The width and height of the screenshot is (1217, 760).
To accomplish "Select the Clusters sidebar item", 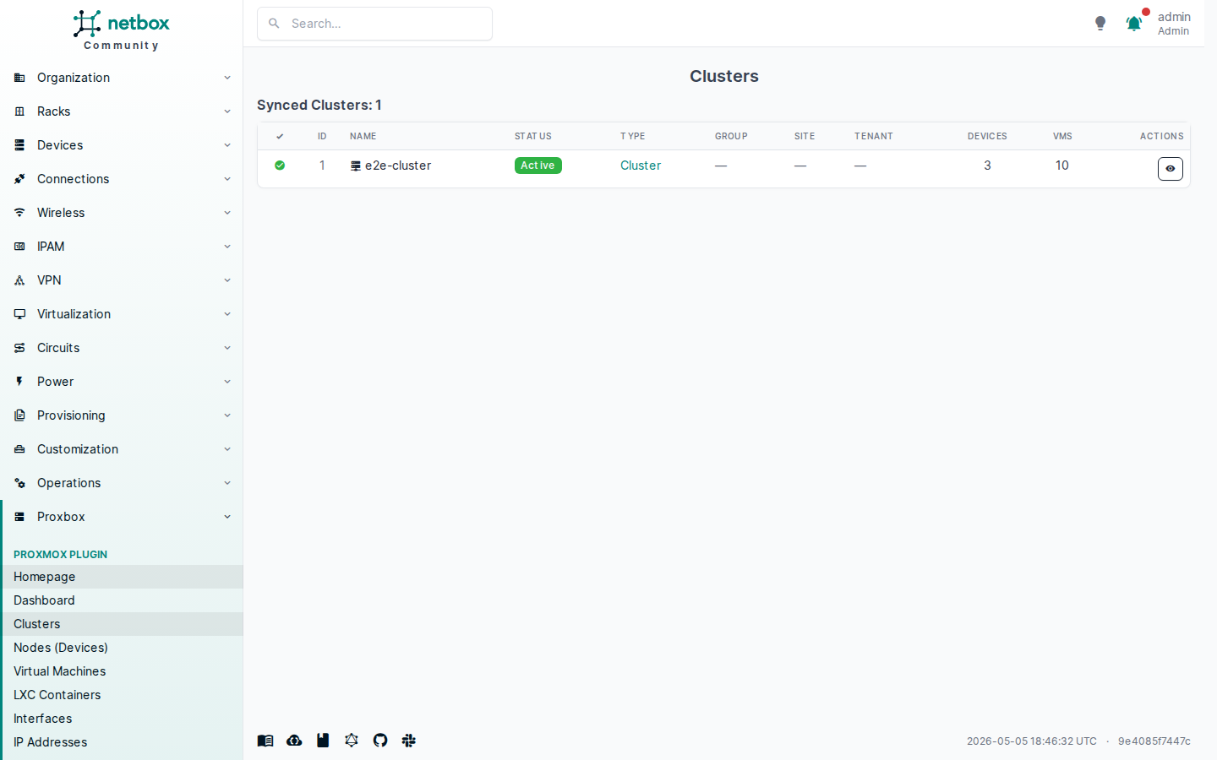I will (122, 624).
